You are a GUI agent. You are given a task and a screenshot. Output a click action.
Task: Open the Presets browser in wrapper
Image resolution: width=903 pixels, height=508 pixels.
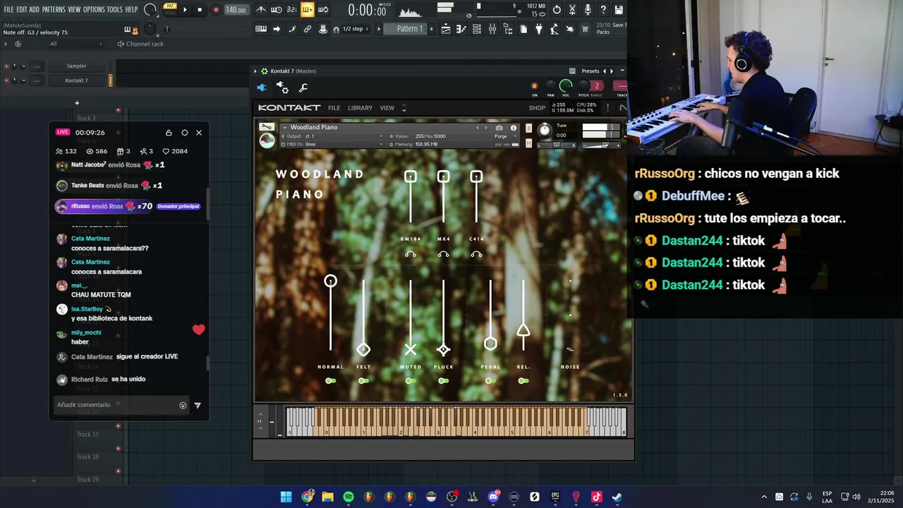click(590, 71)
